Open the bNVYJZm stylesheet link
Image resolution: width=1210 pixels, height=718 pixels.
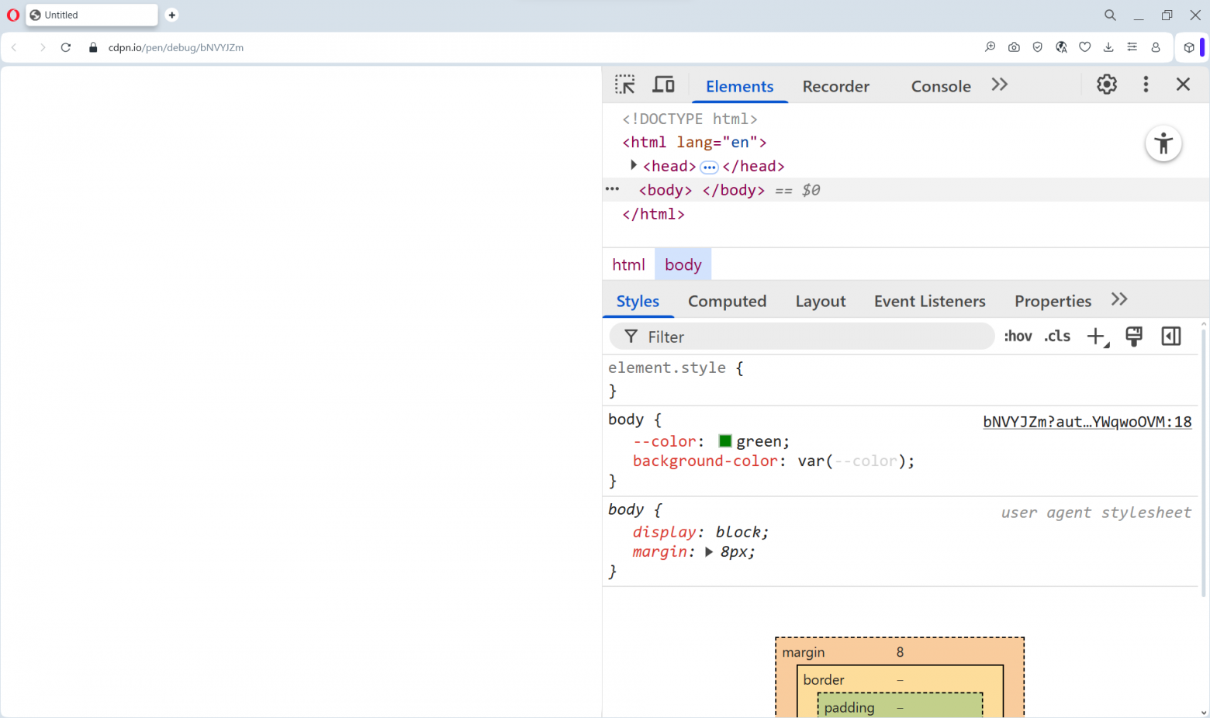point(1087,422)
